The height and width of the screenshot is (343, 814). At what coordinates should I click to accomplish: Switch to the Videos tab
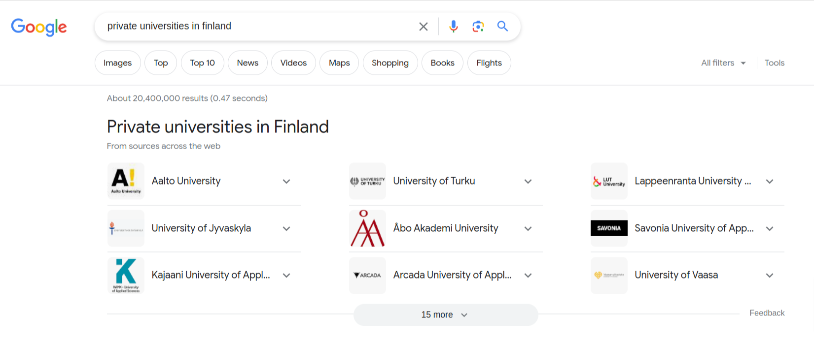pos(293,63)
